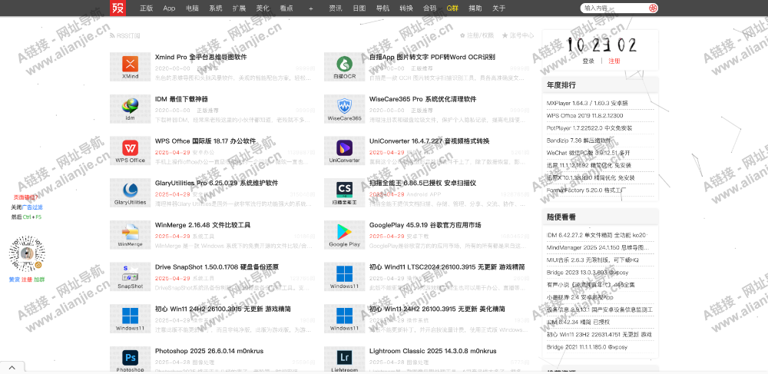Click the QR code image in left sidebar
This screenshot has width=768, height=374.
(27, 254)
